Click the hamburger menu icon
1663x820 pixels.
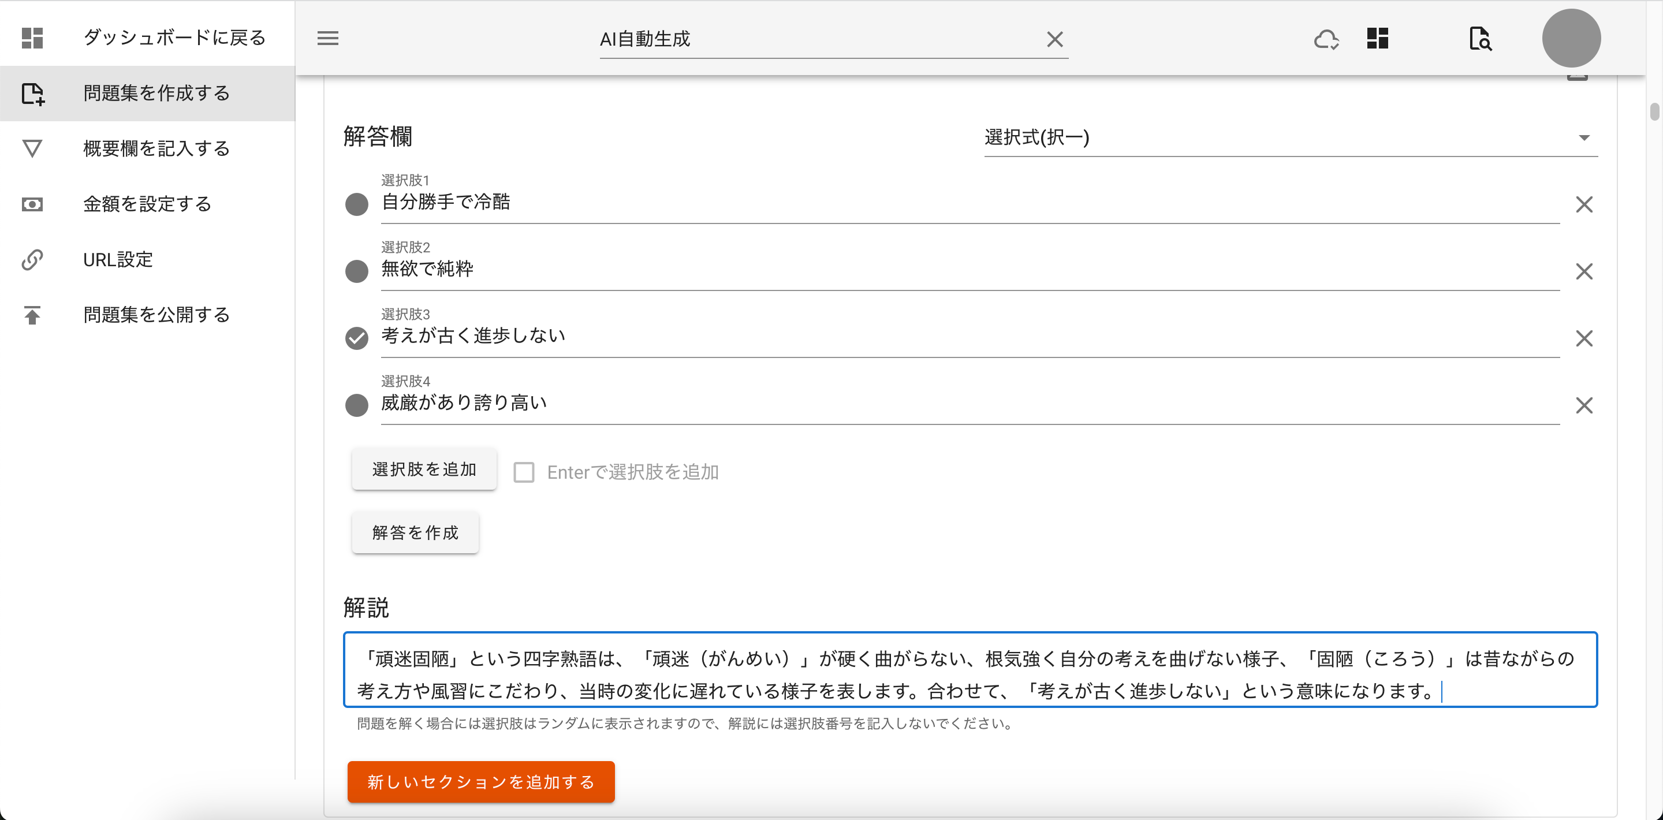pos(327,39)
